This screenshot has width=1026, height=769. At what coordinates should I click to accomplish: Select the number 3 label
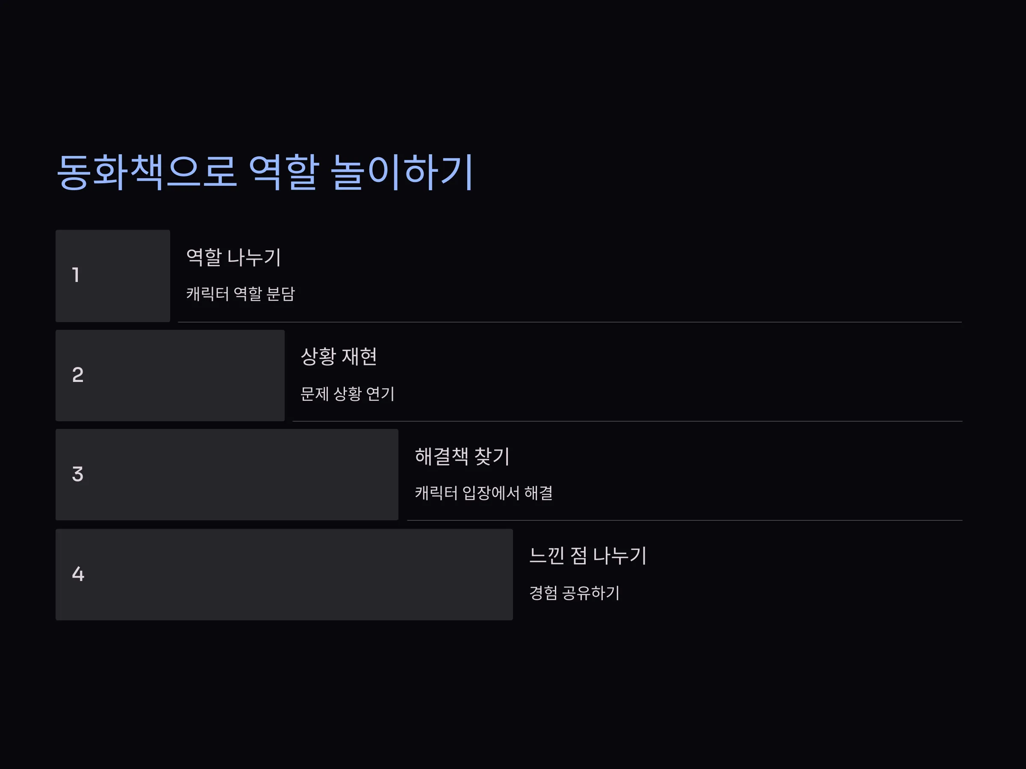tap(78, 474)
